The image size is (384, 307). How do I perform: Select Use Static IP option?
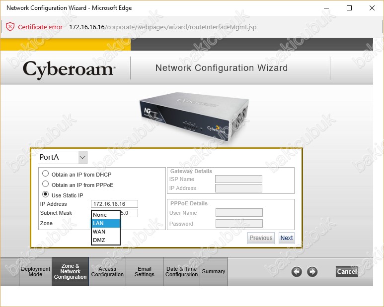45,194
